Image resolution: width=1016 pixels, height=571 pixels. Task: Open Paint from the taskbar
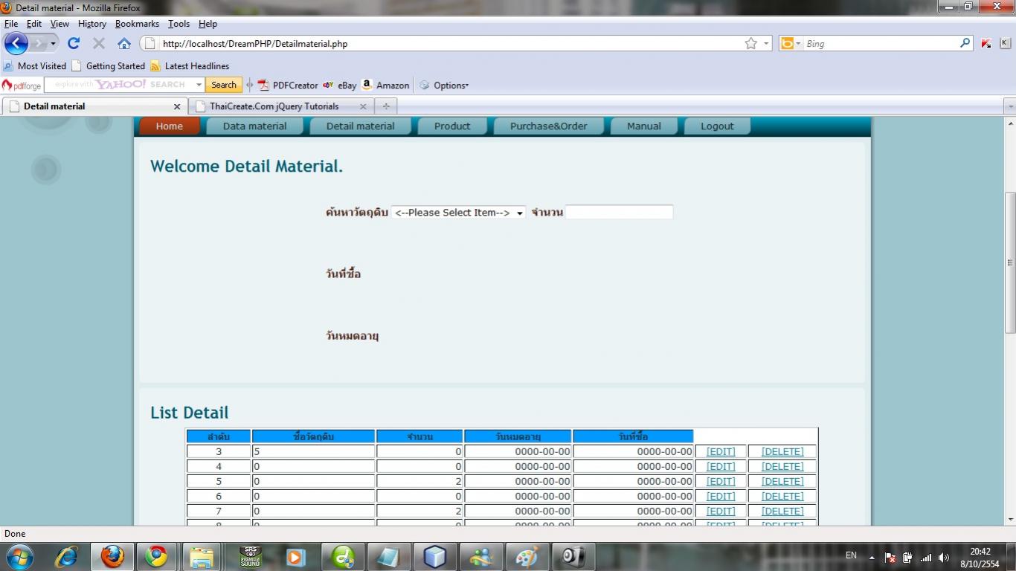(527, 556)
